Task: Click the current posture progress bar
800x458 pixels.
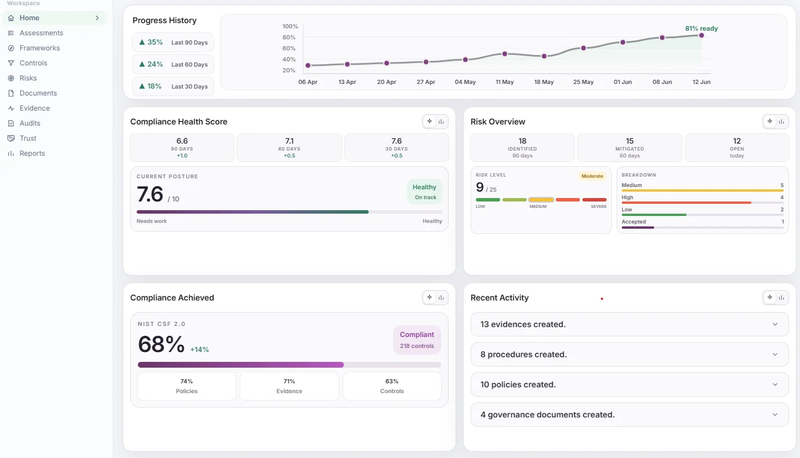Action: [289, 212]
